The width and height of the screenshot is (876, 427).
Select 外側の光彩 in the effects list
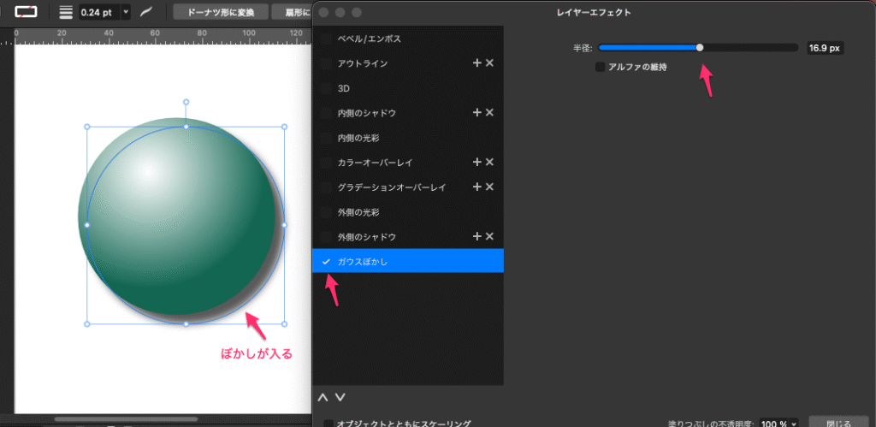(x=358, y=211)
